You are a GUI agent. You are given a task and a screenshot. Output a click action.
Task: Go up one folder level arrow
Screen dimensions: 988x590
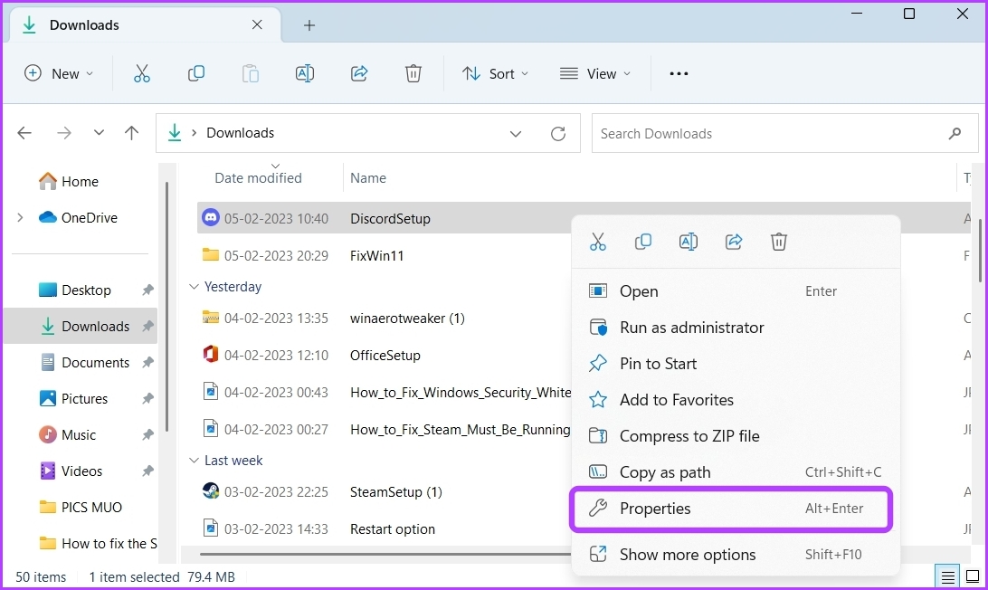(x=131, y=133)
